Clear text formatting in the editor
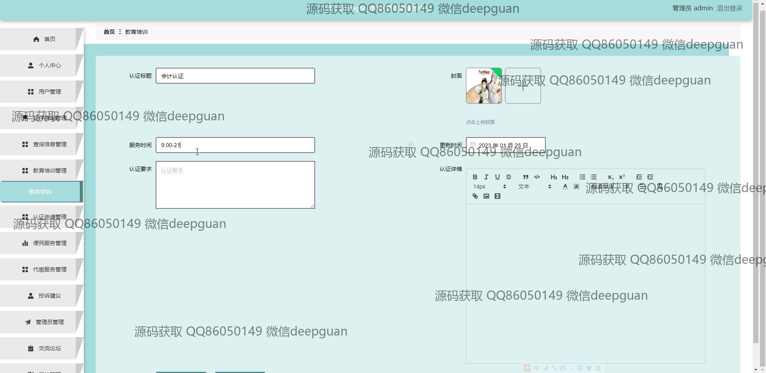Image resolution: width=766 pixels, height=373 pixels. (x=659, y=186)
